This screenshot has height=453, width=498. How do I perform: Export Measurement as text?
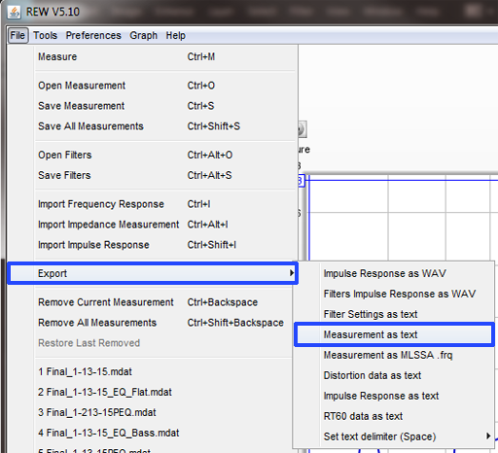(x=394, y=334)
